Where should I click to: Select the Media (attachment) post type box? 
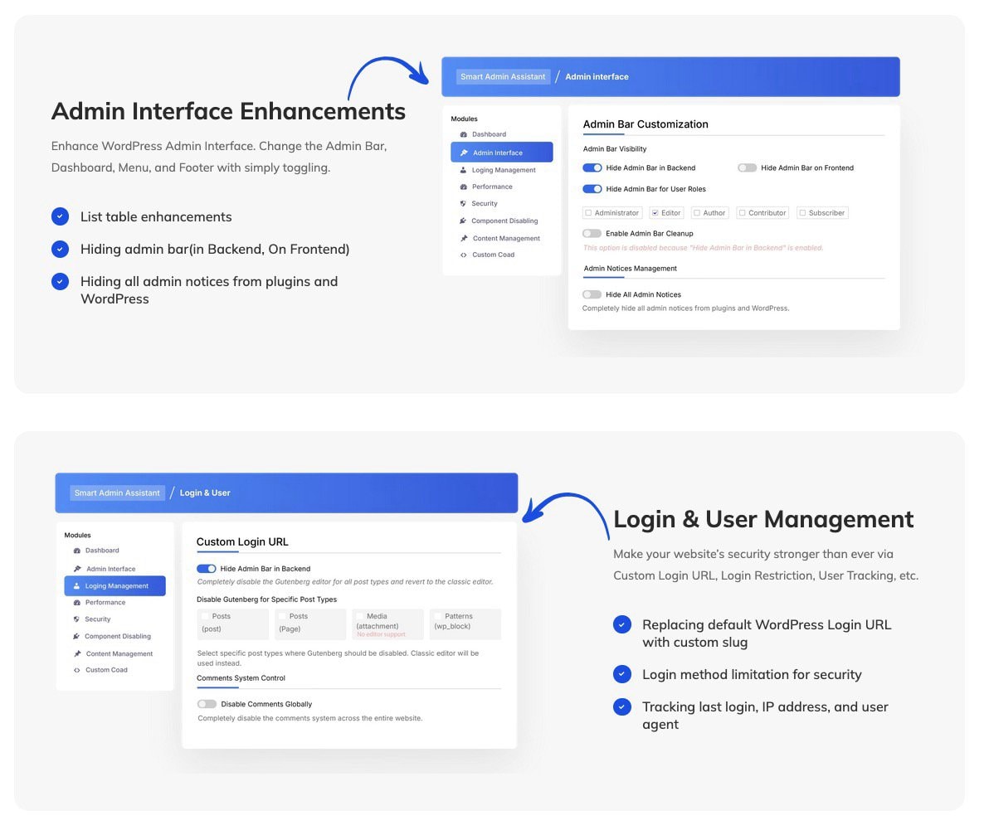click(x=387, y=624)
